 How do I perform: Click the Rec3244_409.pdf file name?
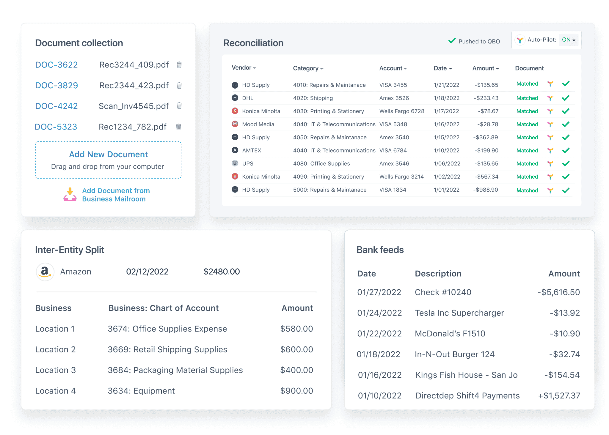(x=134, y=65)
